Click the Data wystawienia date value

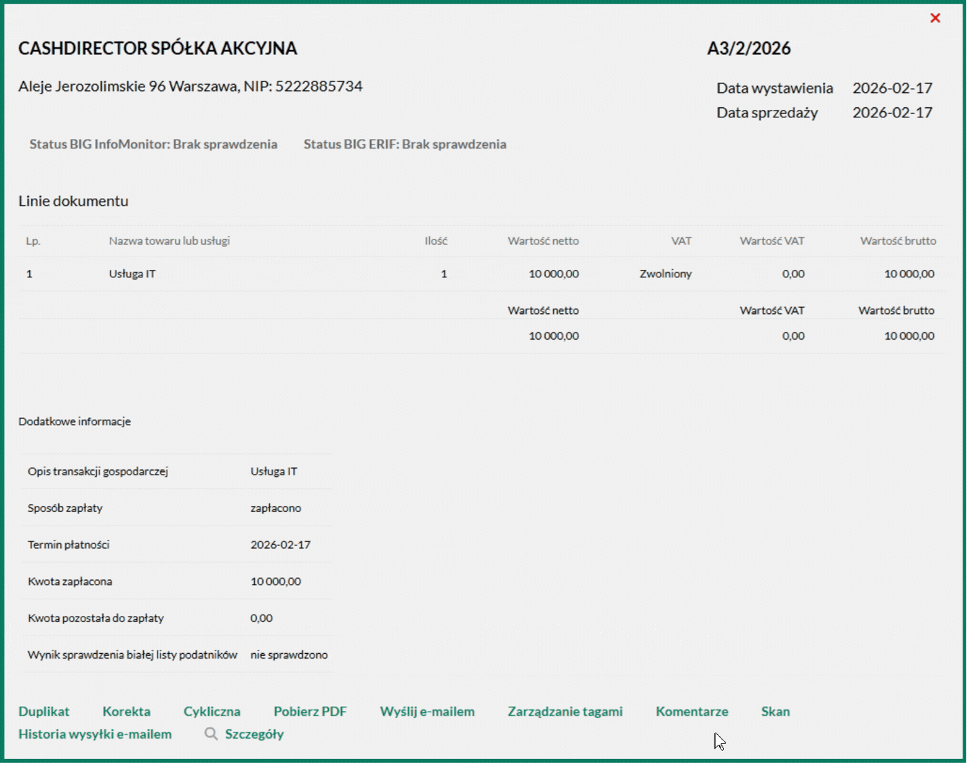892,88
